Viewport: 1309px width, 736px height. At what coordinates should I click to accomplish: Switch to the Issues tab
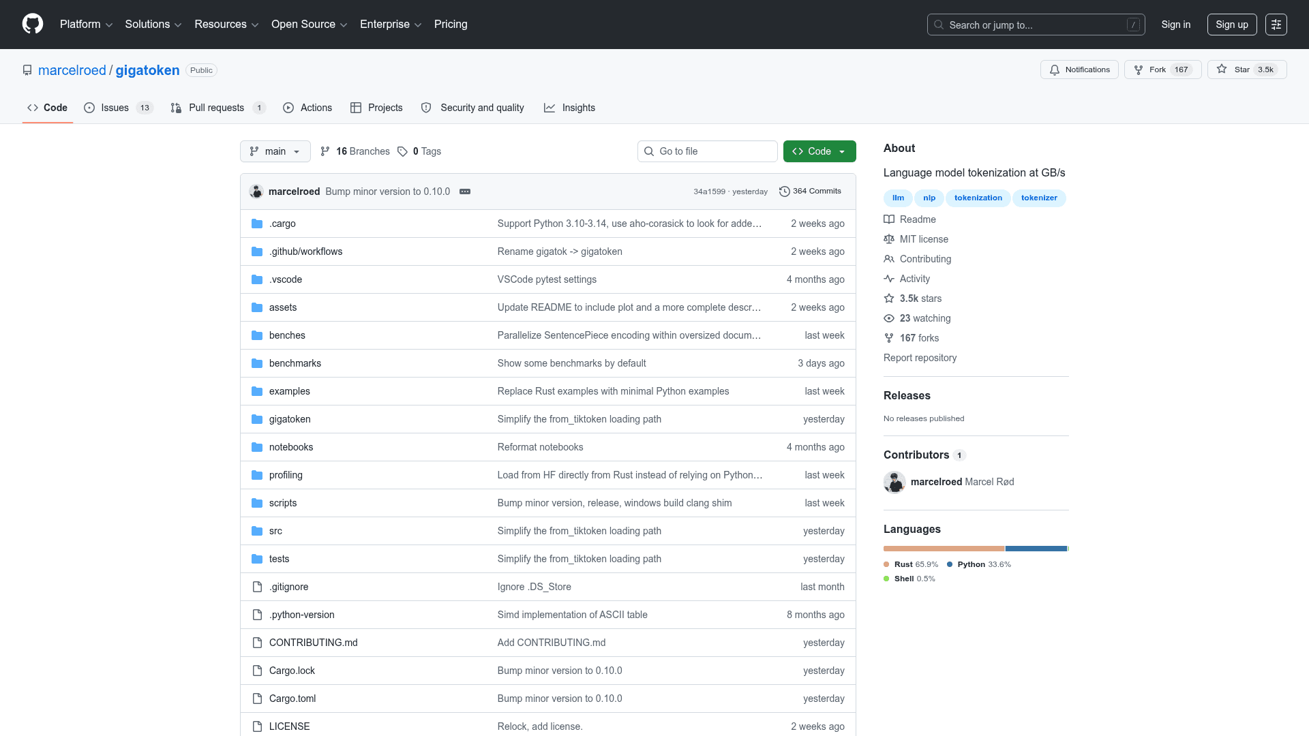pyautogui.click(x=118, y=108)
